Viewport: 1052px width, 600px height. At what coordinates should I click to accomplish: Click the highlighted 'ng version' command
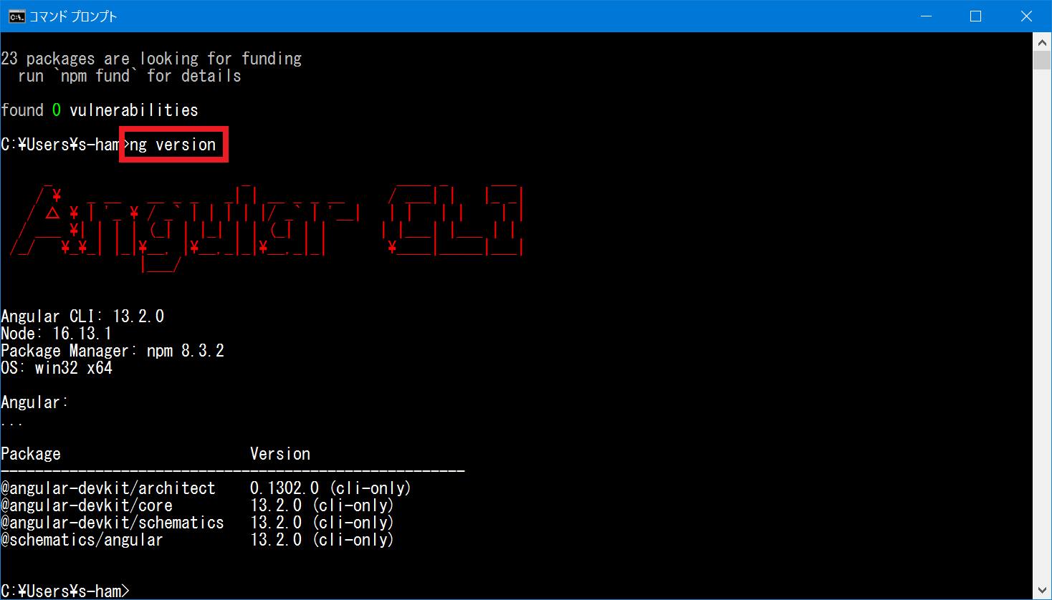tap(173, 145)
